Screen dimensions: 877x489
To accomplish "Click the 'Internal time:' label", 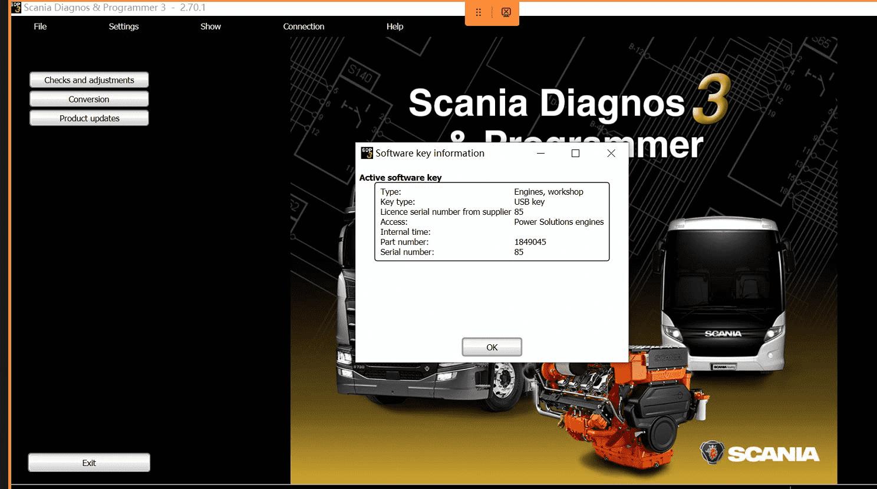I will tap(405, 232).
